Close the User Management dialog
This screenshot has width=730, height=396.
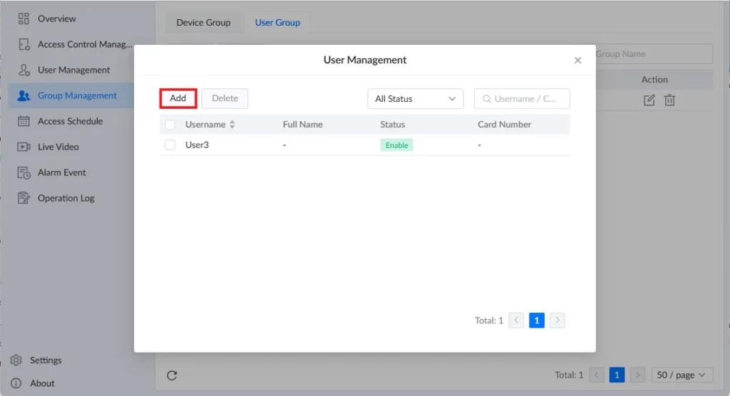[577, 60]
